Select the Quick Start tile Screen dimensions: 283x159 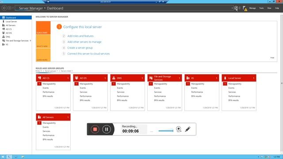tap(43, 28)
